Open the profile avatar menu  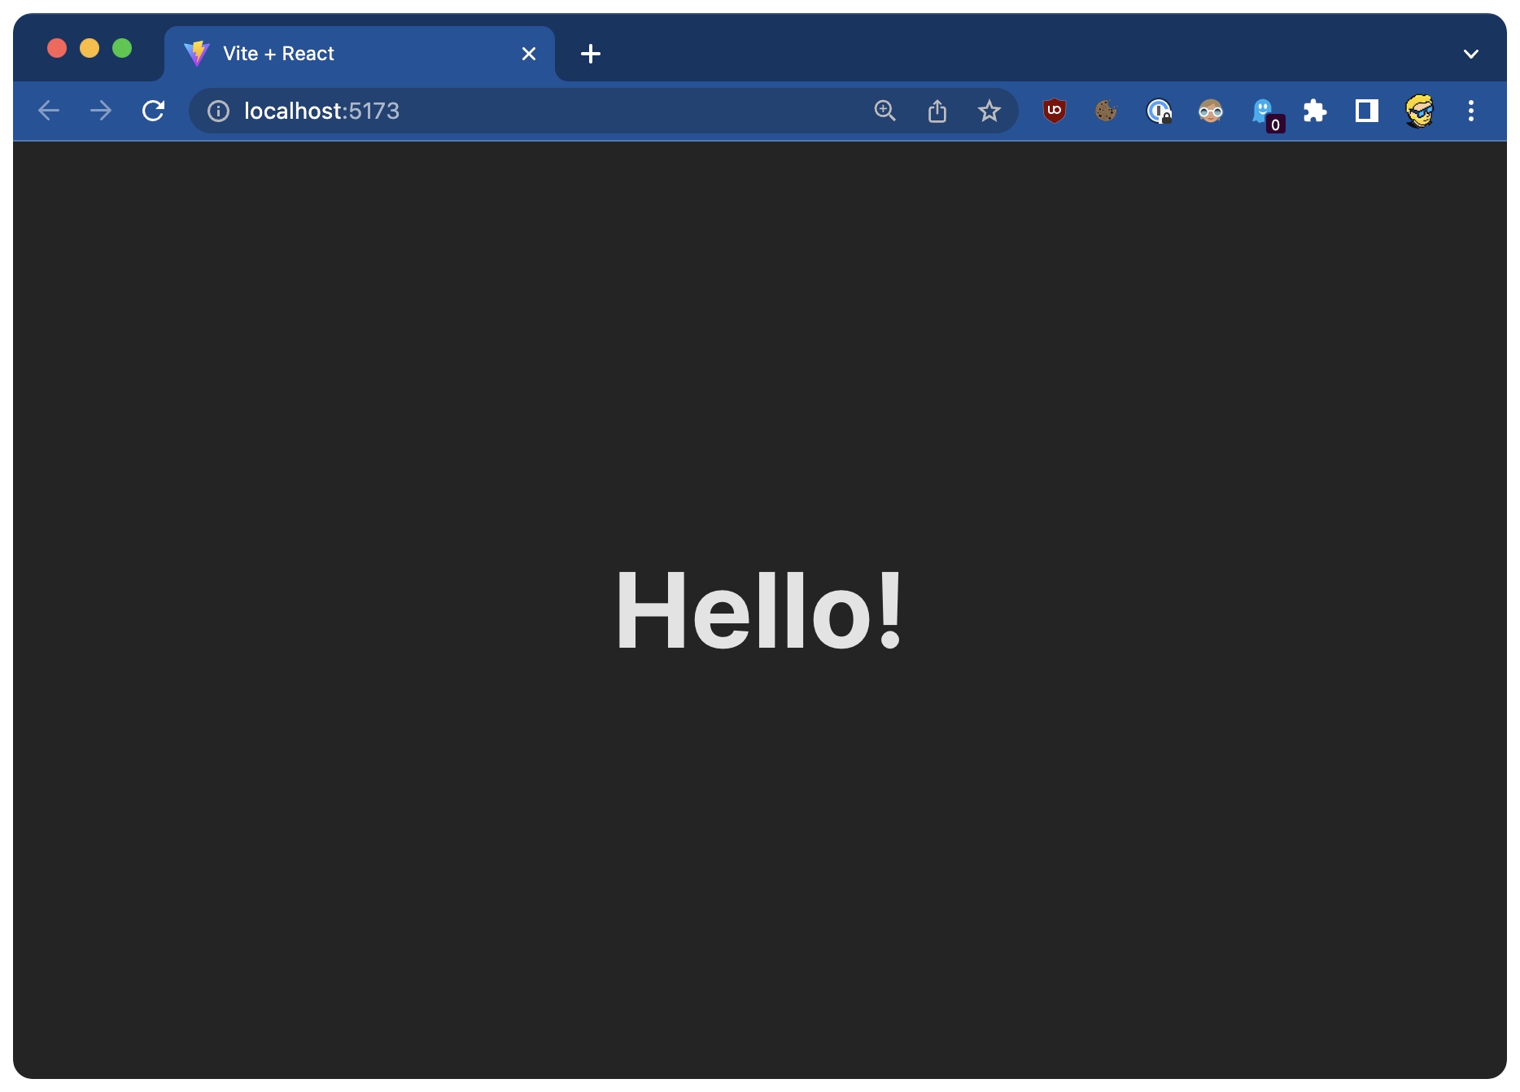pos(1419,111)
